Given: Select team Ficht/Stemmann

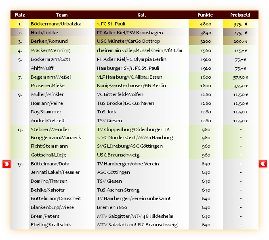Looking at the screenshot, I should (x=49, y=146).
